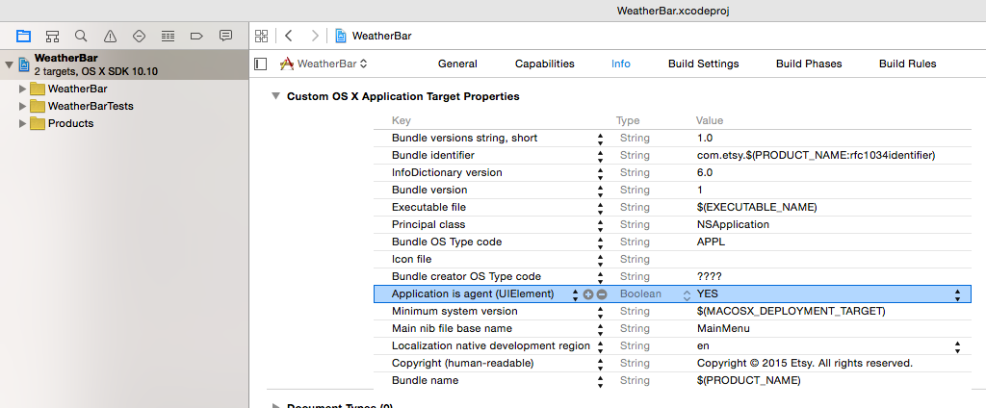The image size is (986, 408).
Task: Switch to the Capabilities tab
Action: [x=545, y=64]
